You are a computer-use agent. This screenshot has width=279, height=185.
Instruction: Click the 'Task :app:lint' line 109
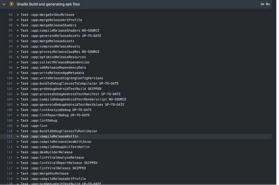(x=32, y=126)
